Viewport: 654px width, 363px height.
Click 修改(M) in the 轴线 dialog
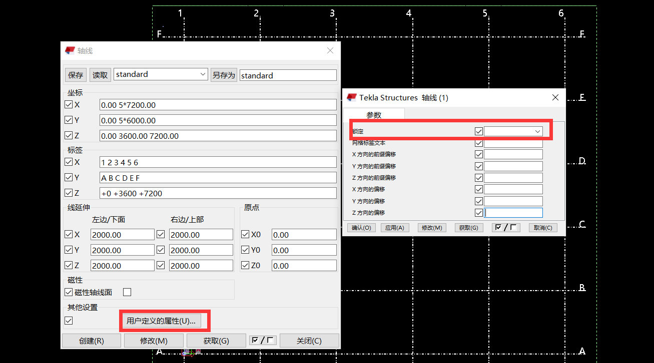pos(154,341)
